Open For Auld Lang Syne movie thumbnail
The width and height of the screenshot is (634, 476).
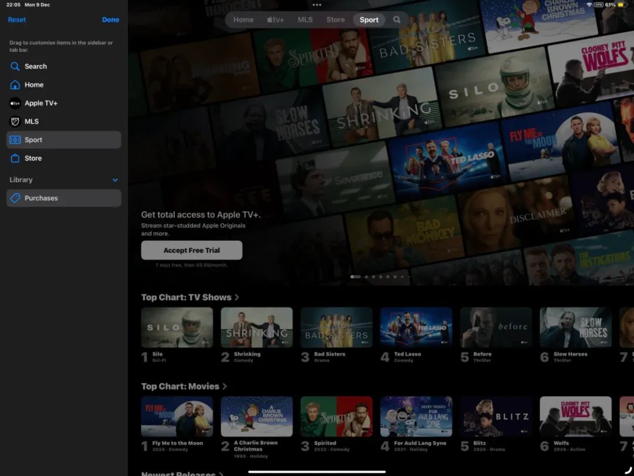tap(416, 417)
